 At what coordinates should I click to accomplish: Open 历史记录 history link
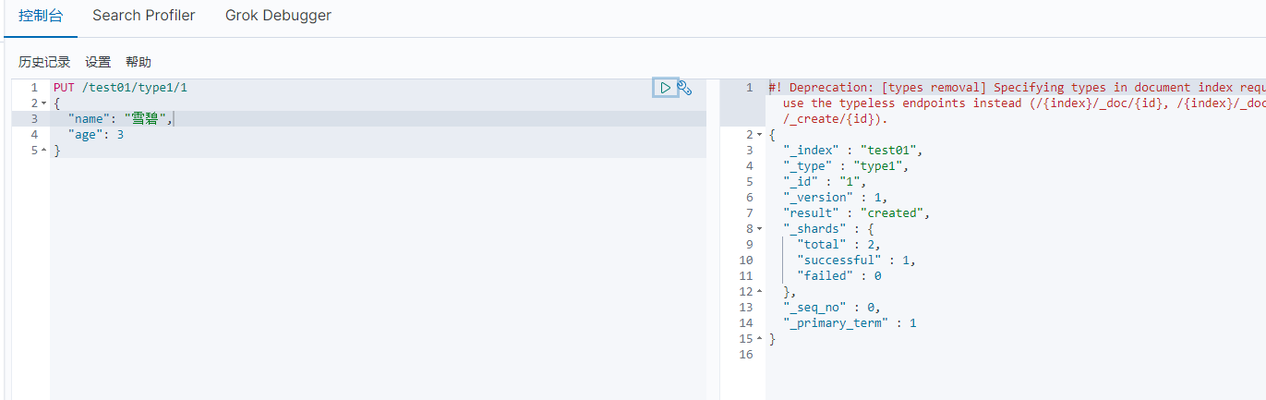44,62
